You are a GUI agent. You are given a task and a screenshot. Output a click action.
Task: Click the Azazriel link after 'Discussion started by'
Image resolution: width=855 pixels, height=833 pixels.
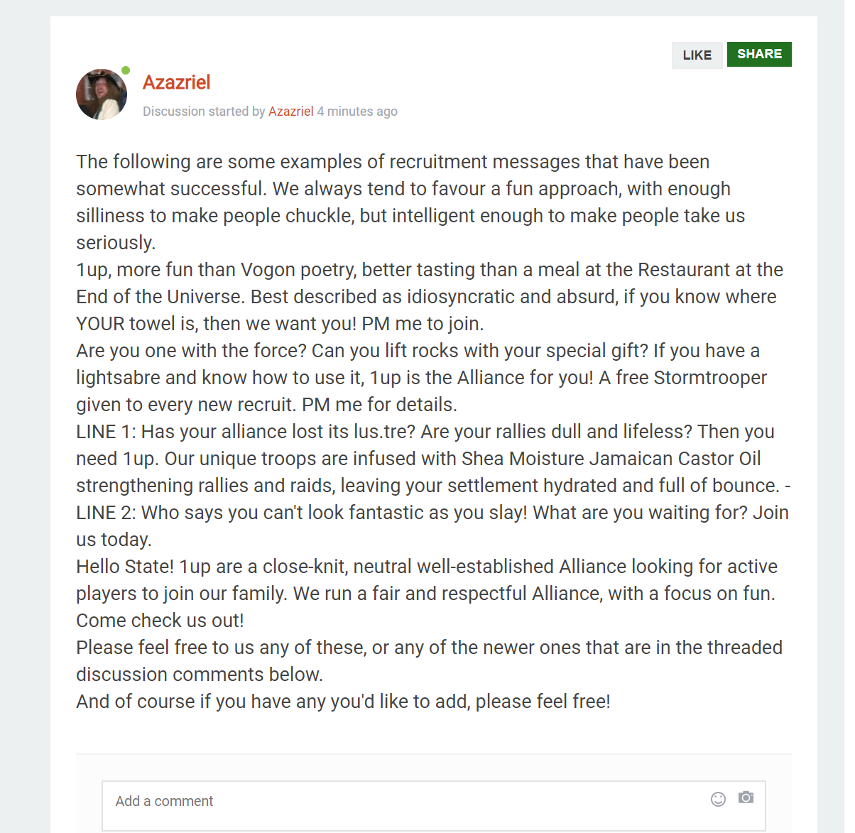pos(290,111)
